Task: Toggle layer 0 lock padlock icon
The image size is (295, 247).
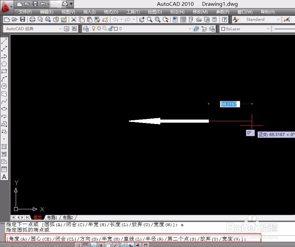Action: point(111,28)
